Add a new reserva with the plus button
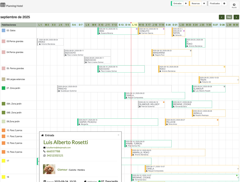The height and width of the screenshot is (182, 240). tap(204, 4)
